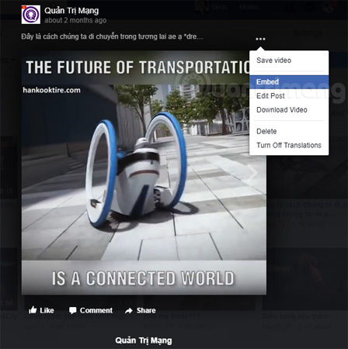Click the Quản Trị Mạng label below video

click(x=144, y=340)
